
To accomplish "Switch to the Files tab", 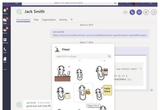I will tap(36, 20).
